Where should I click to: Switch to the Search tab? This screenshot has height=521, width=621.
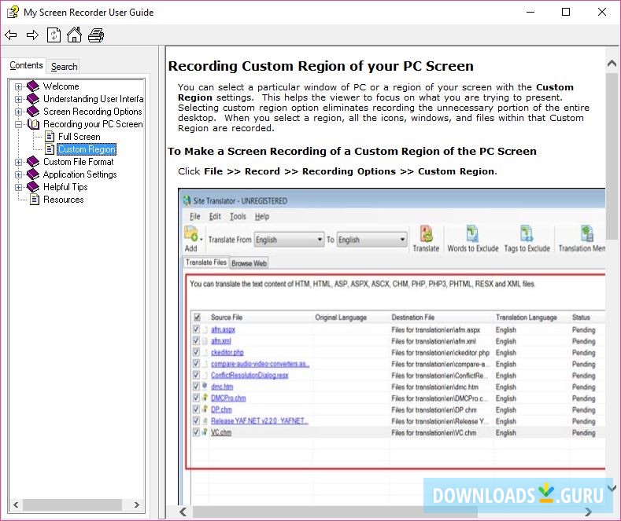(x=64, y=67)
